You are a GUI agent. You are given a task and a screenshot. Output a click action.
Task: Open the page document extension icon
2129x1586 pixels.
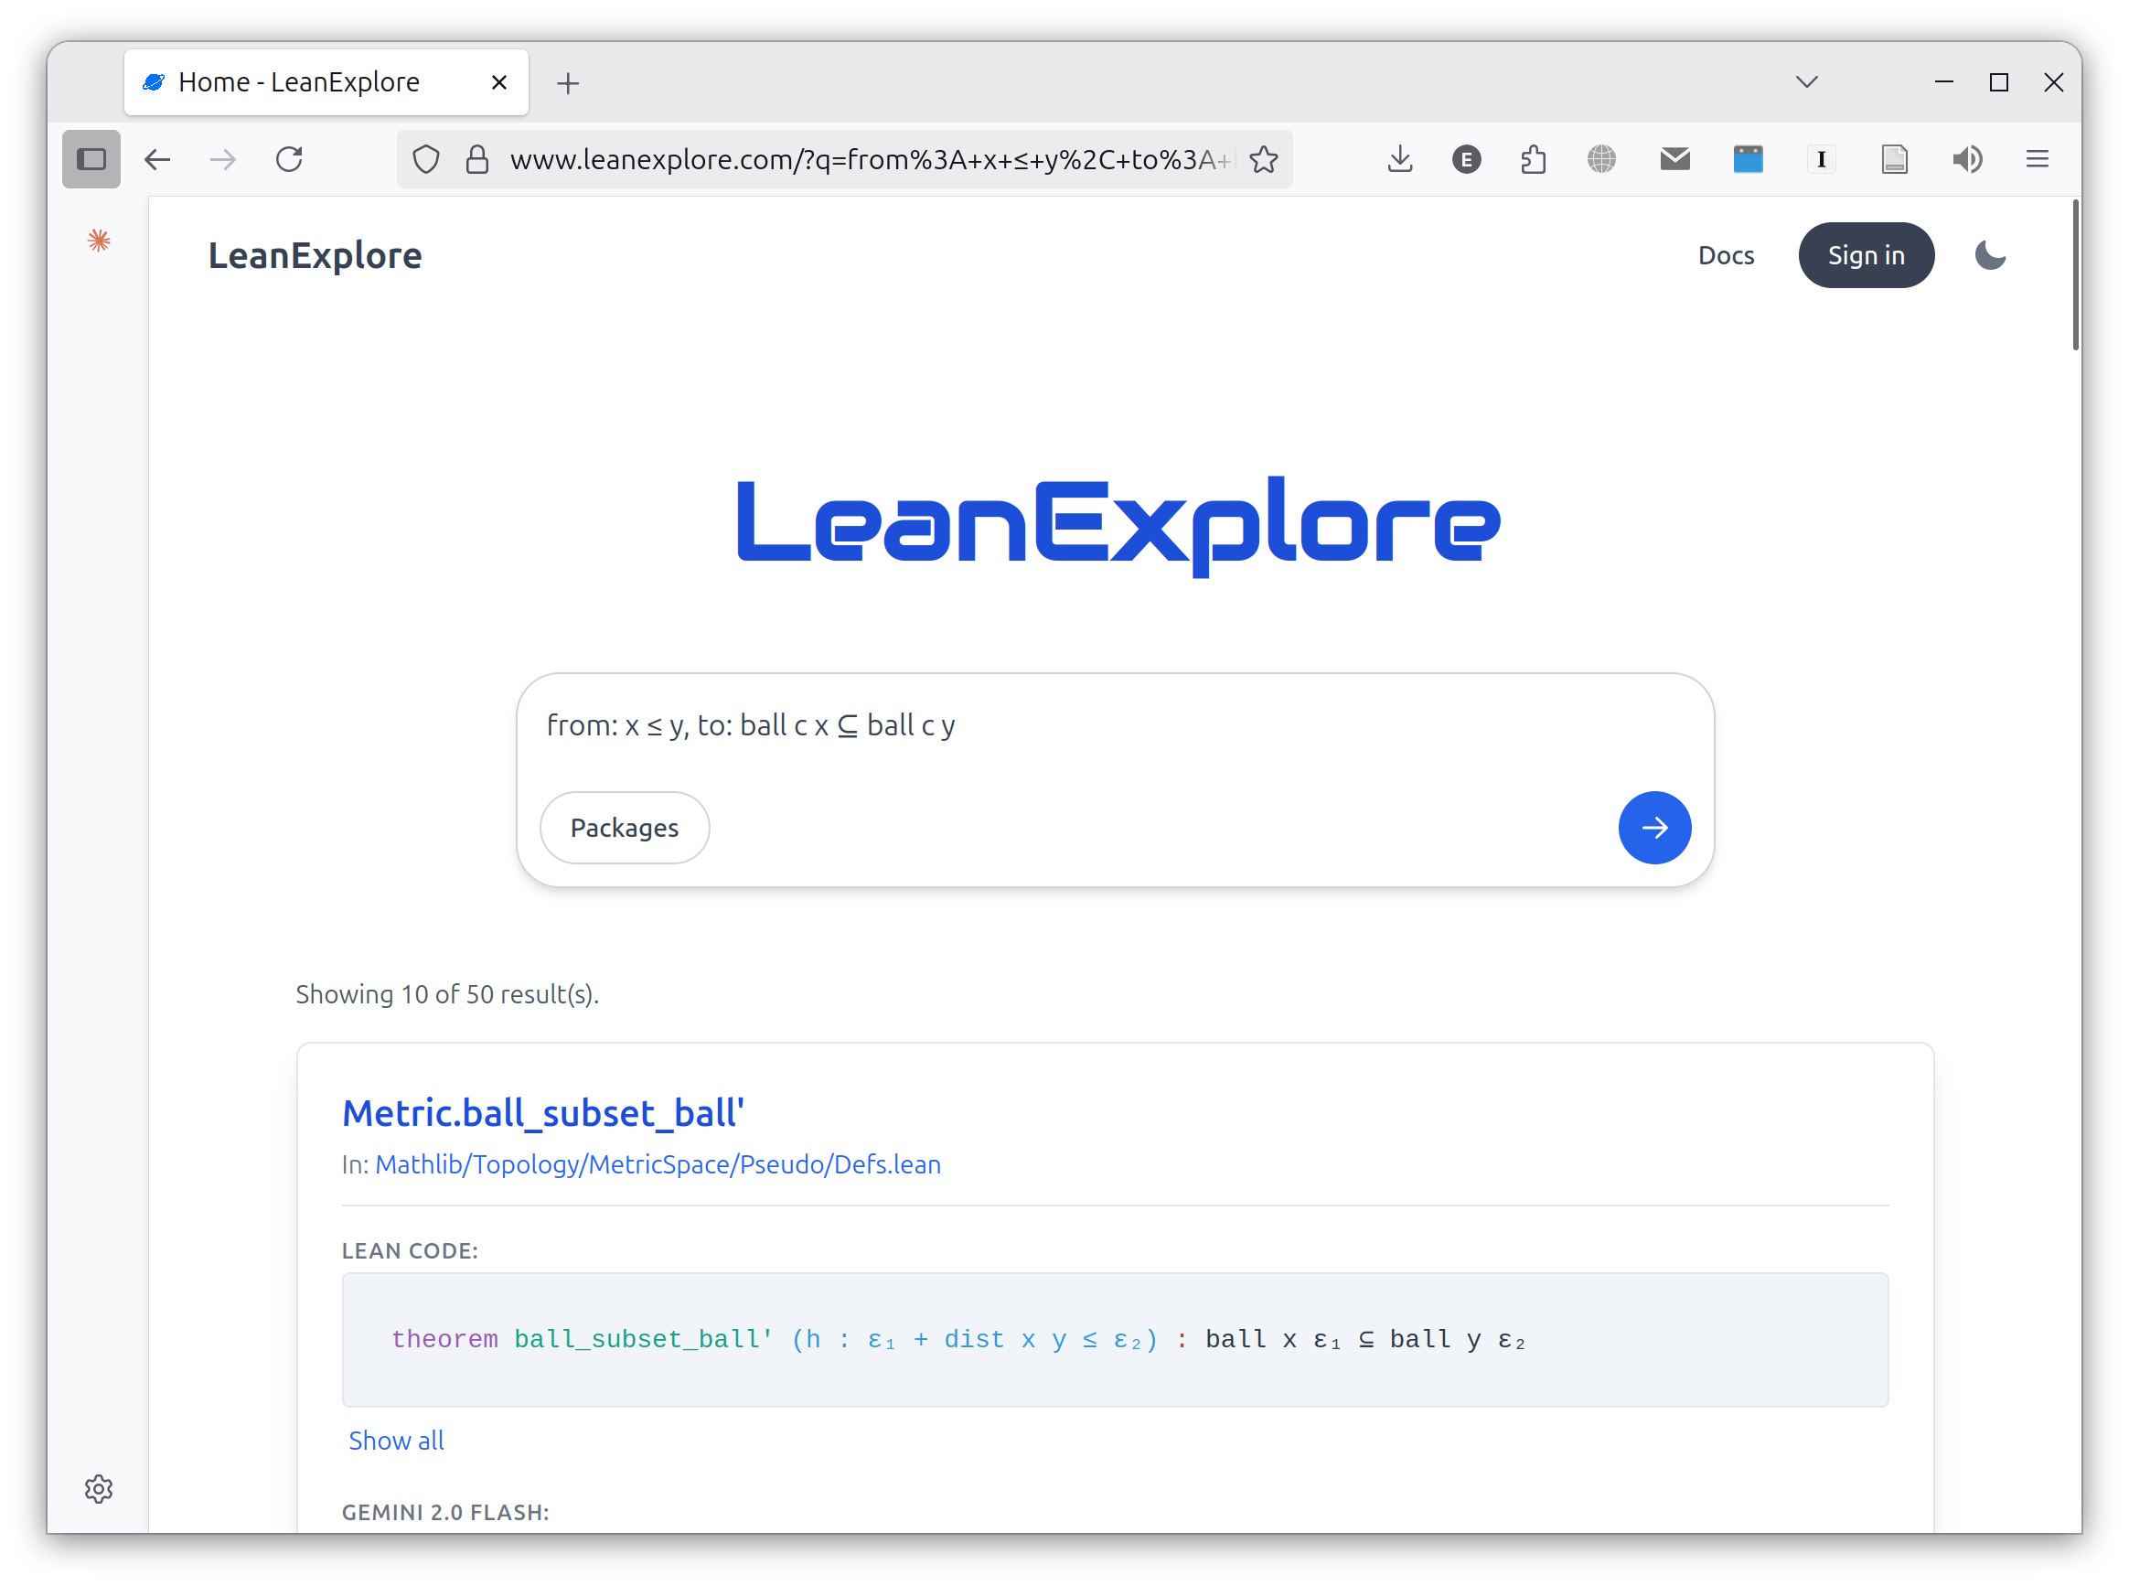click(1894, 159)
